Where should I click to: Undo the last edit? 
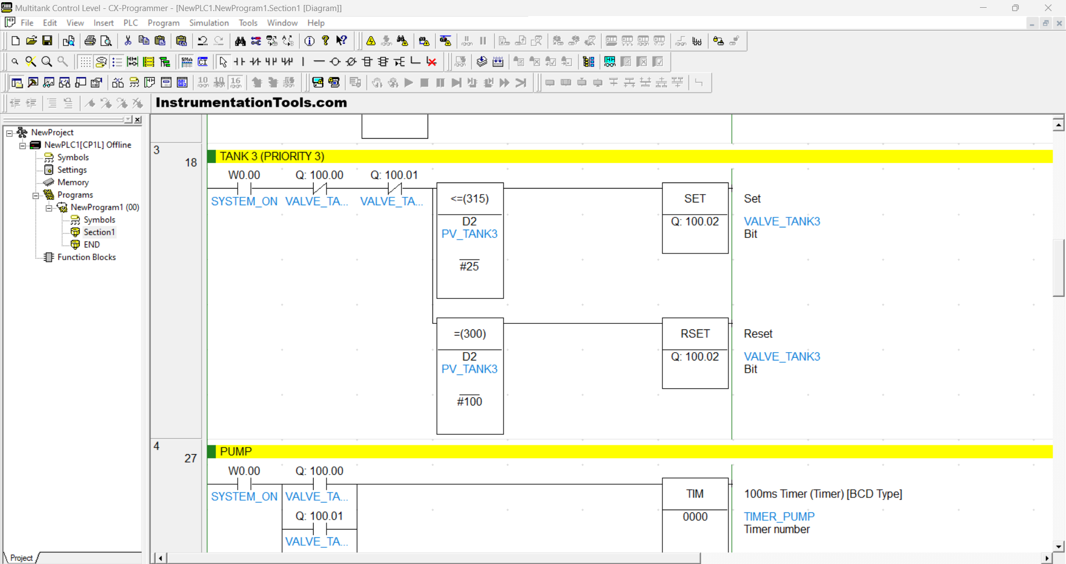pyautogui.click(x=203, y=41)
